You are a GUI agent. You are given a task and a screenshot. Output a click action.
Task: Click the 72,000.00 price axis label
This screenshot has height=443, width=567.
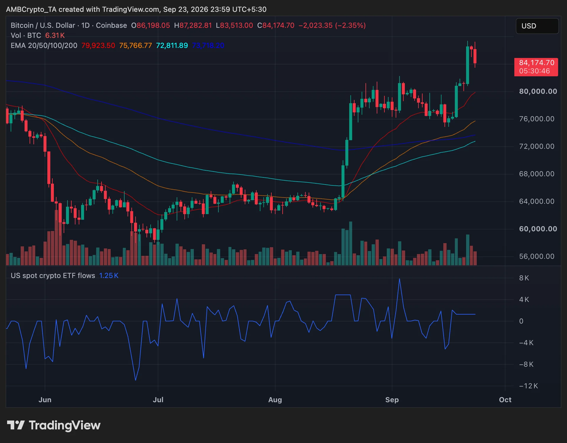tap(537, 146)
